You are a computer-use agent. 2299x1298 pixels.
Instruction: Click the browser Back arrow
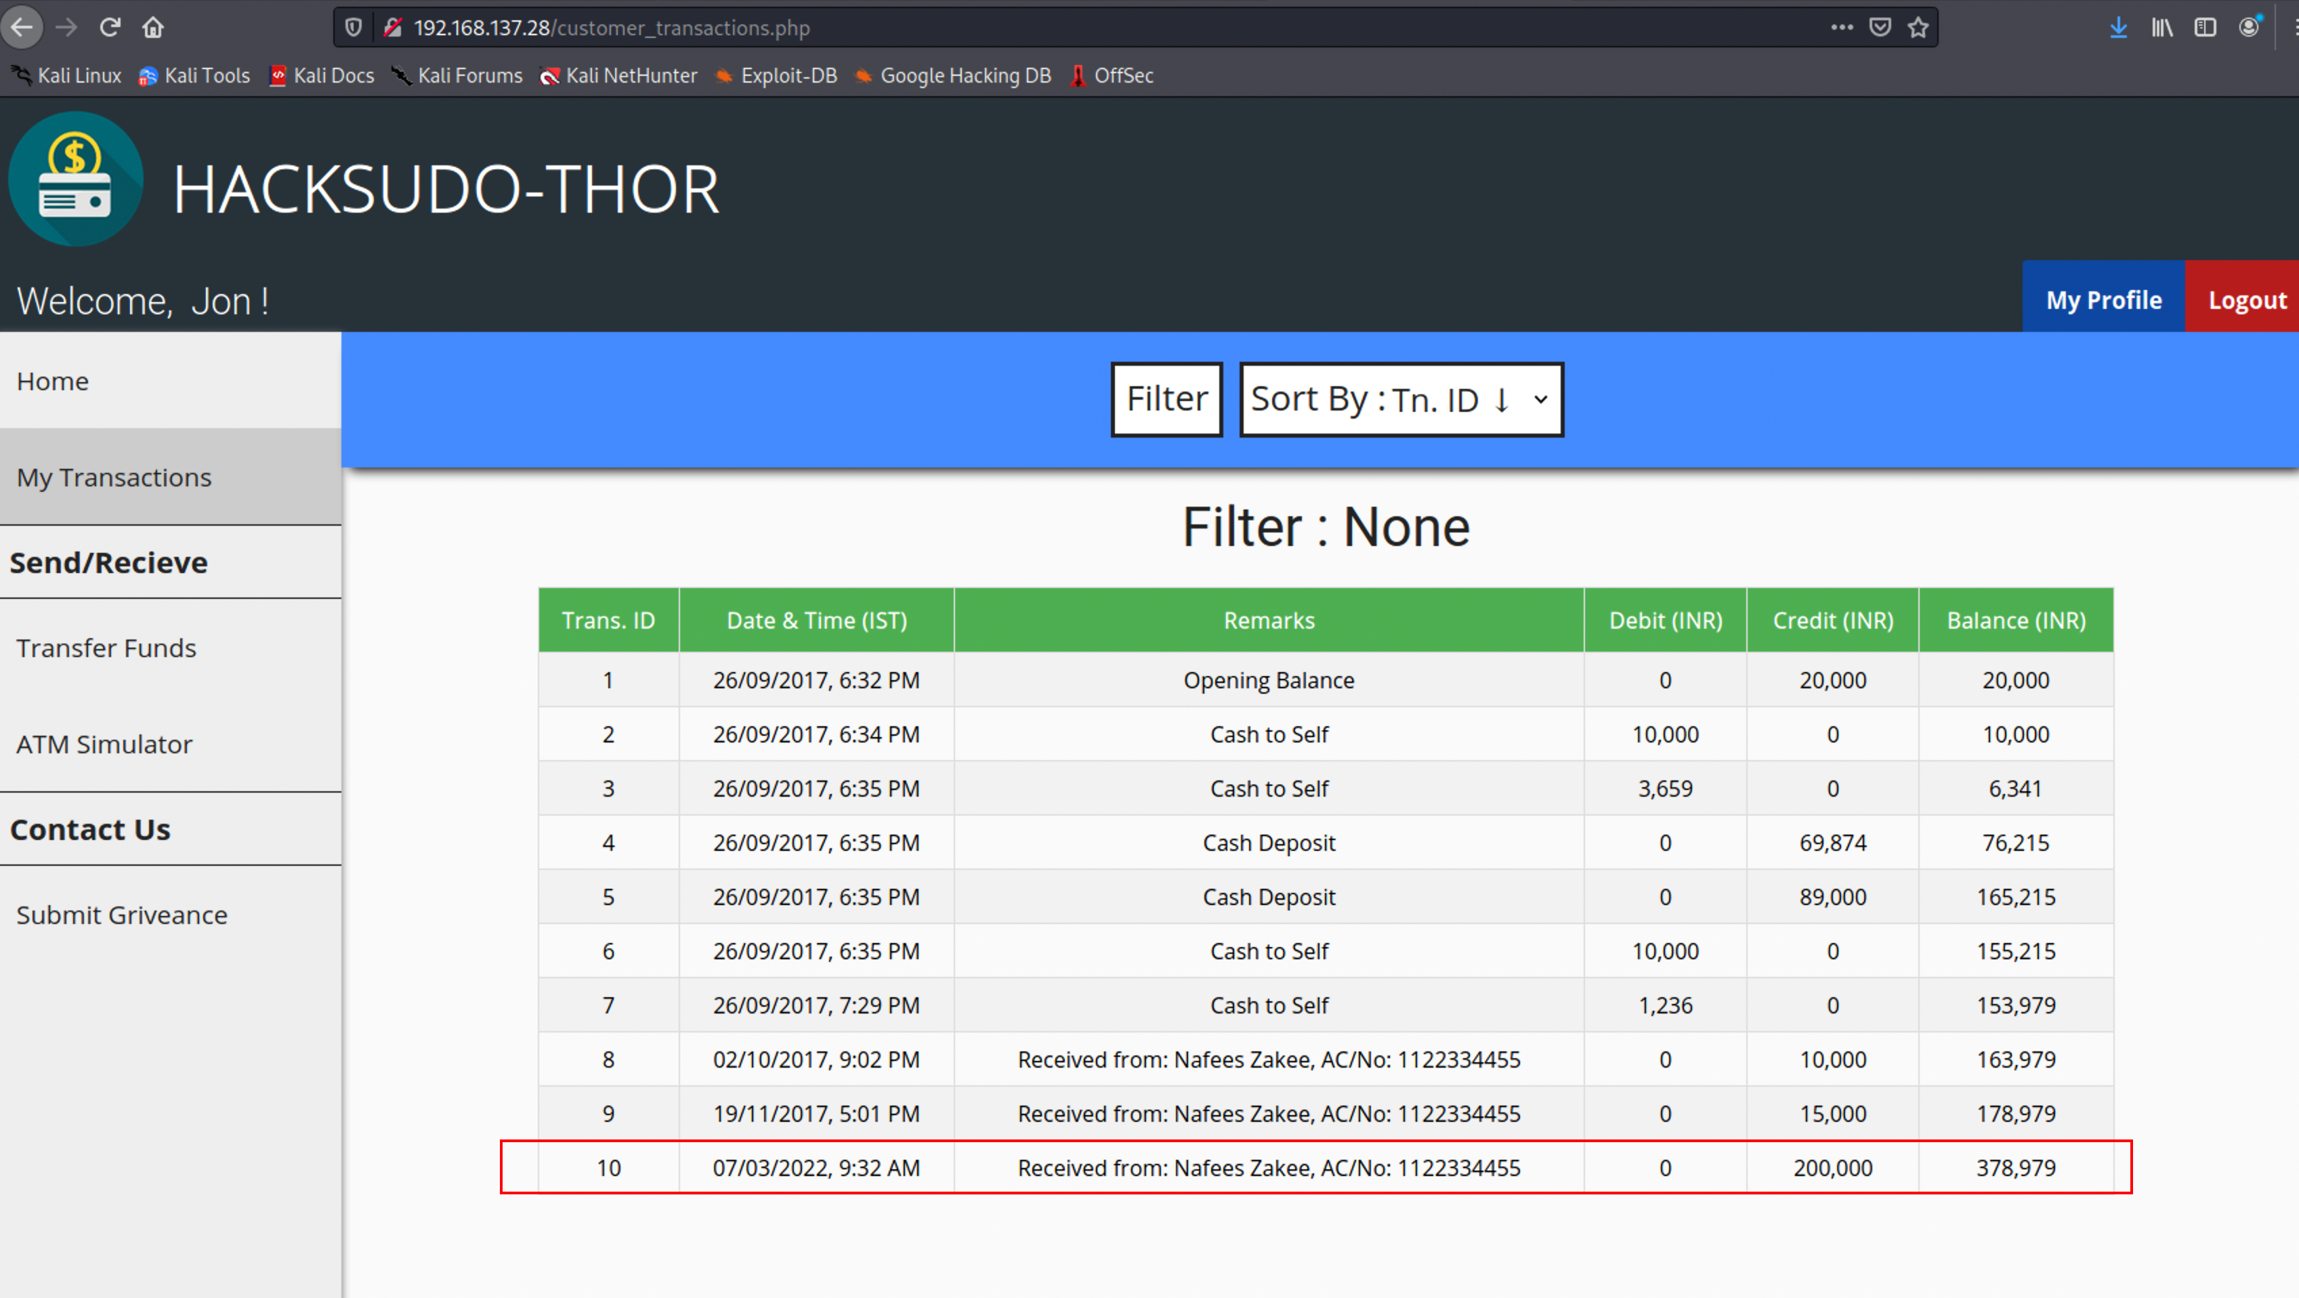pos(22,28)
